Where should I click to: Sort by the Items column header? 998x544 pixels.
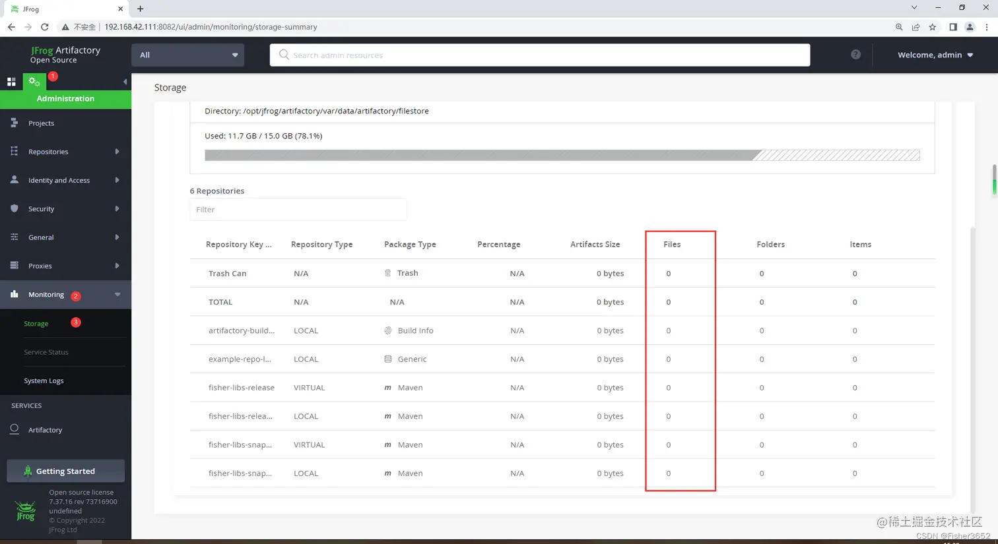(860, 244)
